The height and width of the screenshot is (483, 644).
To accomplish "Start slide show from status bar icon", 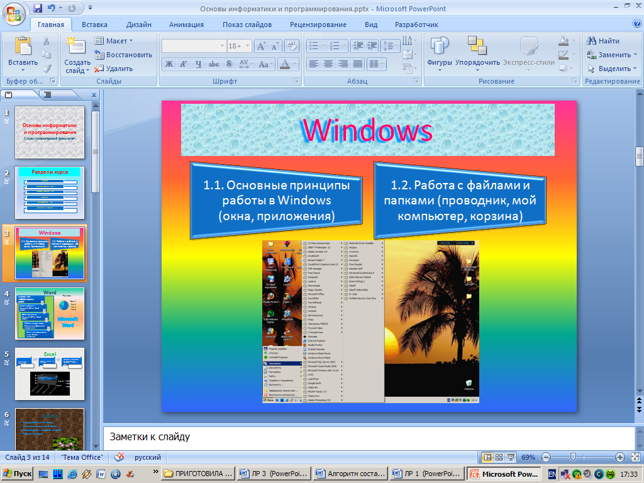I will [x=511, y=457].
